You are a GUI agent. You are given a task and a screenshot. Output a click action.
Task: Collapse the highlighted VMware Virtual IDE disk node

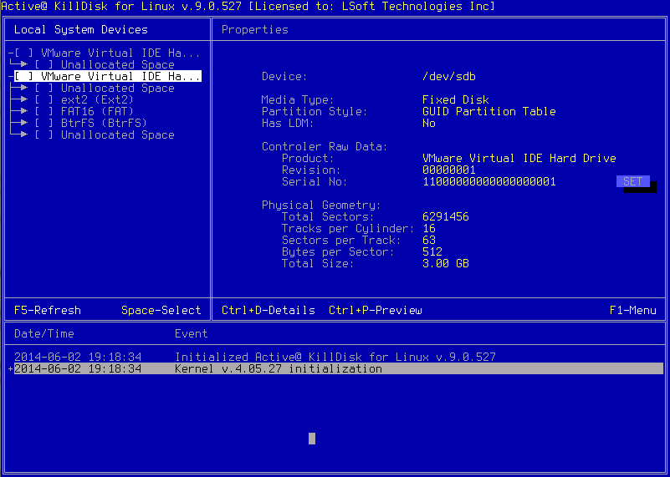[x=11, y=76]
